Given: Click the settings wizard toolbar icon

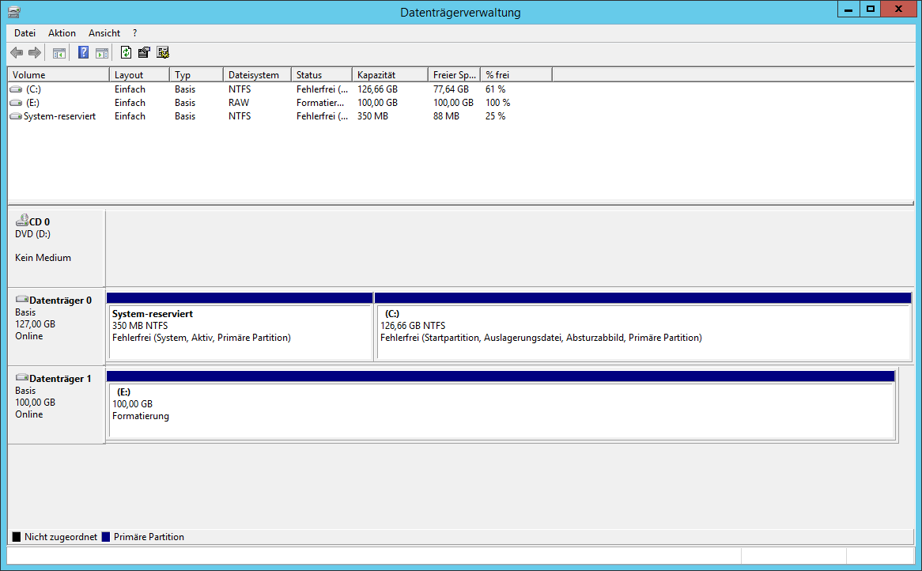Looking at the screenshot, I should coord(163,53).
